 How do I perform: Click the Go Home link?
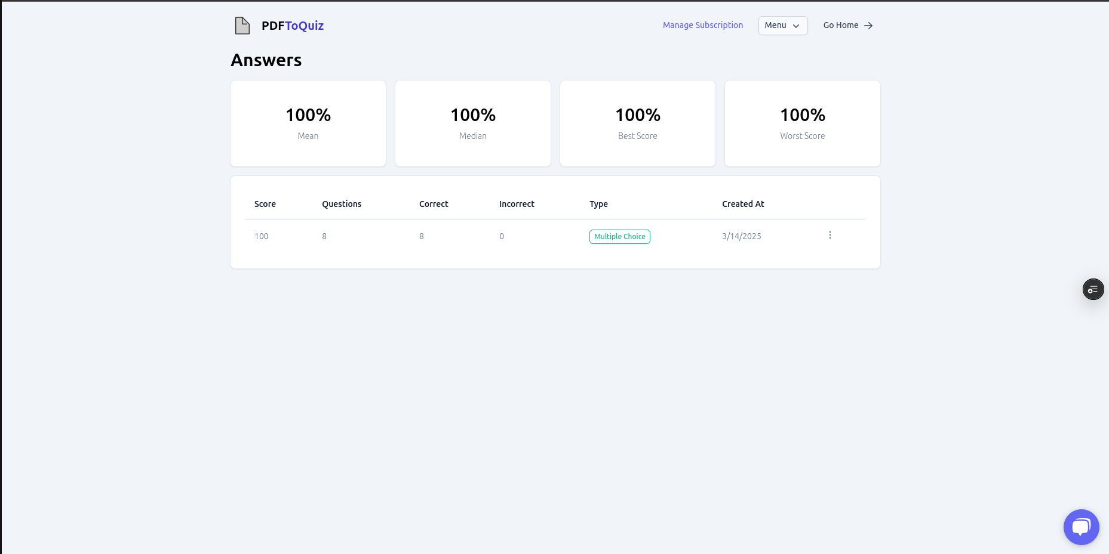(848, 25)
